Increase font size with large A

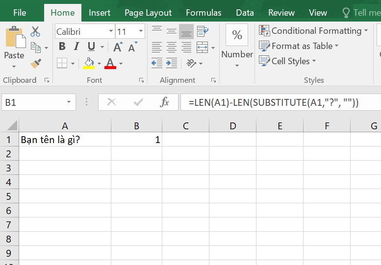(118, 47)
